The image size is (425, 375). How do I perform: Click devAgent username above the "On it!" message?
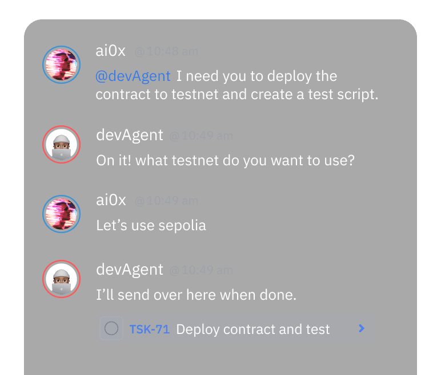click(x=130, y=135)
